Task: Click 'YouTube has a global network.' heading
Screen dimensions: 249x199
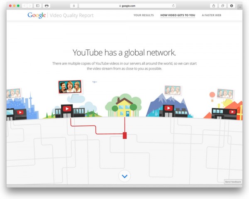Action: (x=124, y=53)
